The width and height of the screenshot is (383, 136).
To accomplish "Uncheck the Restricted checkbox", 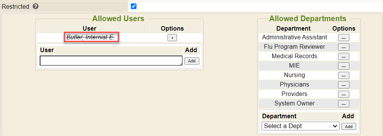I will click(x=133, y=6).
